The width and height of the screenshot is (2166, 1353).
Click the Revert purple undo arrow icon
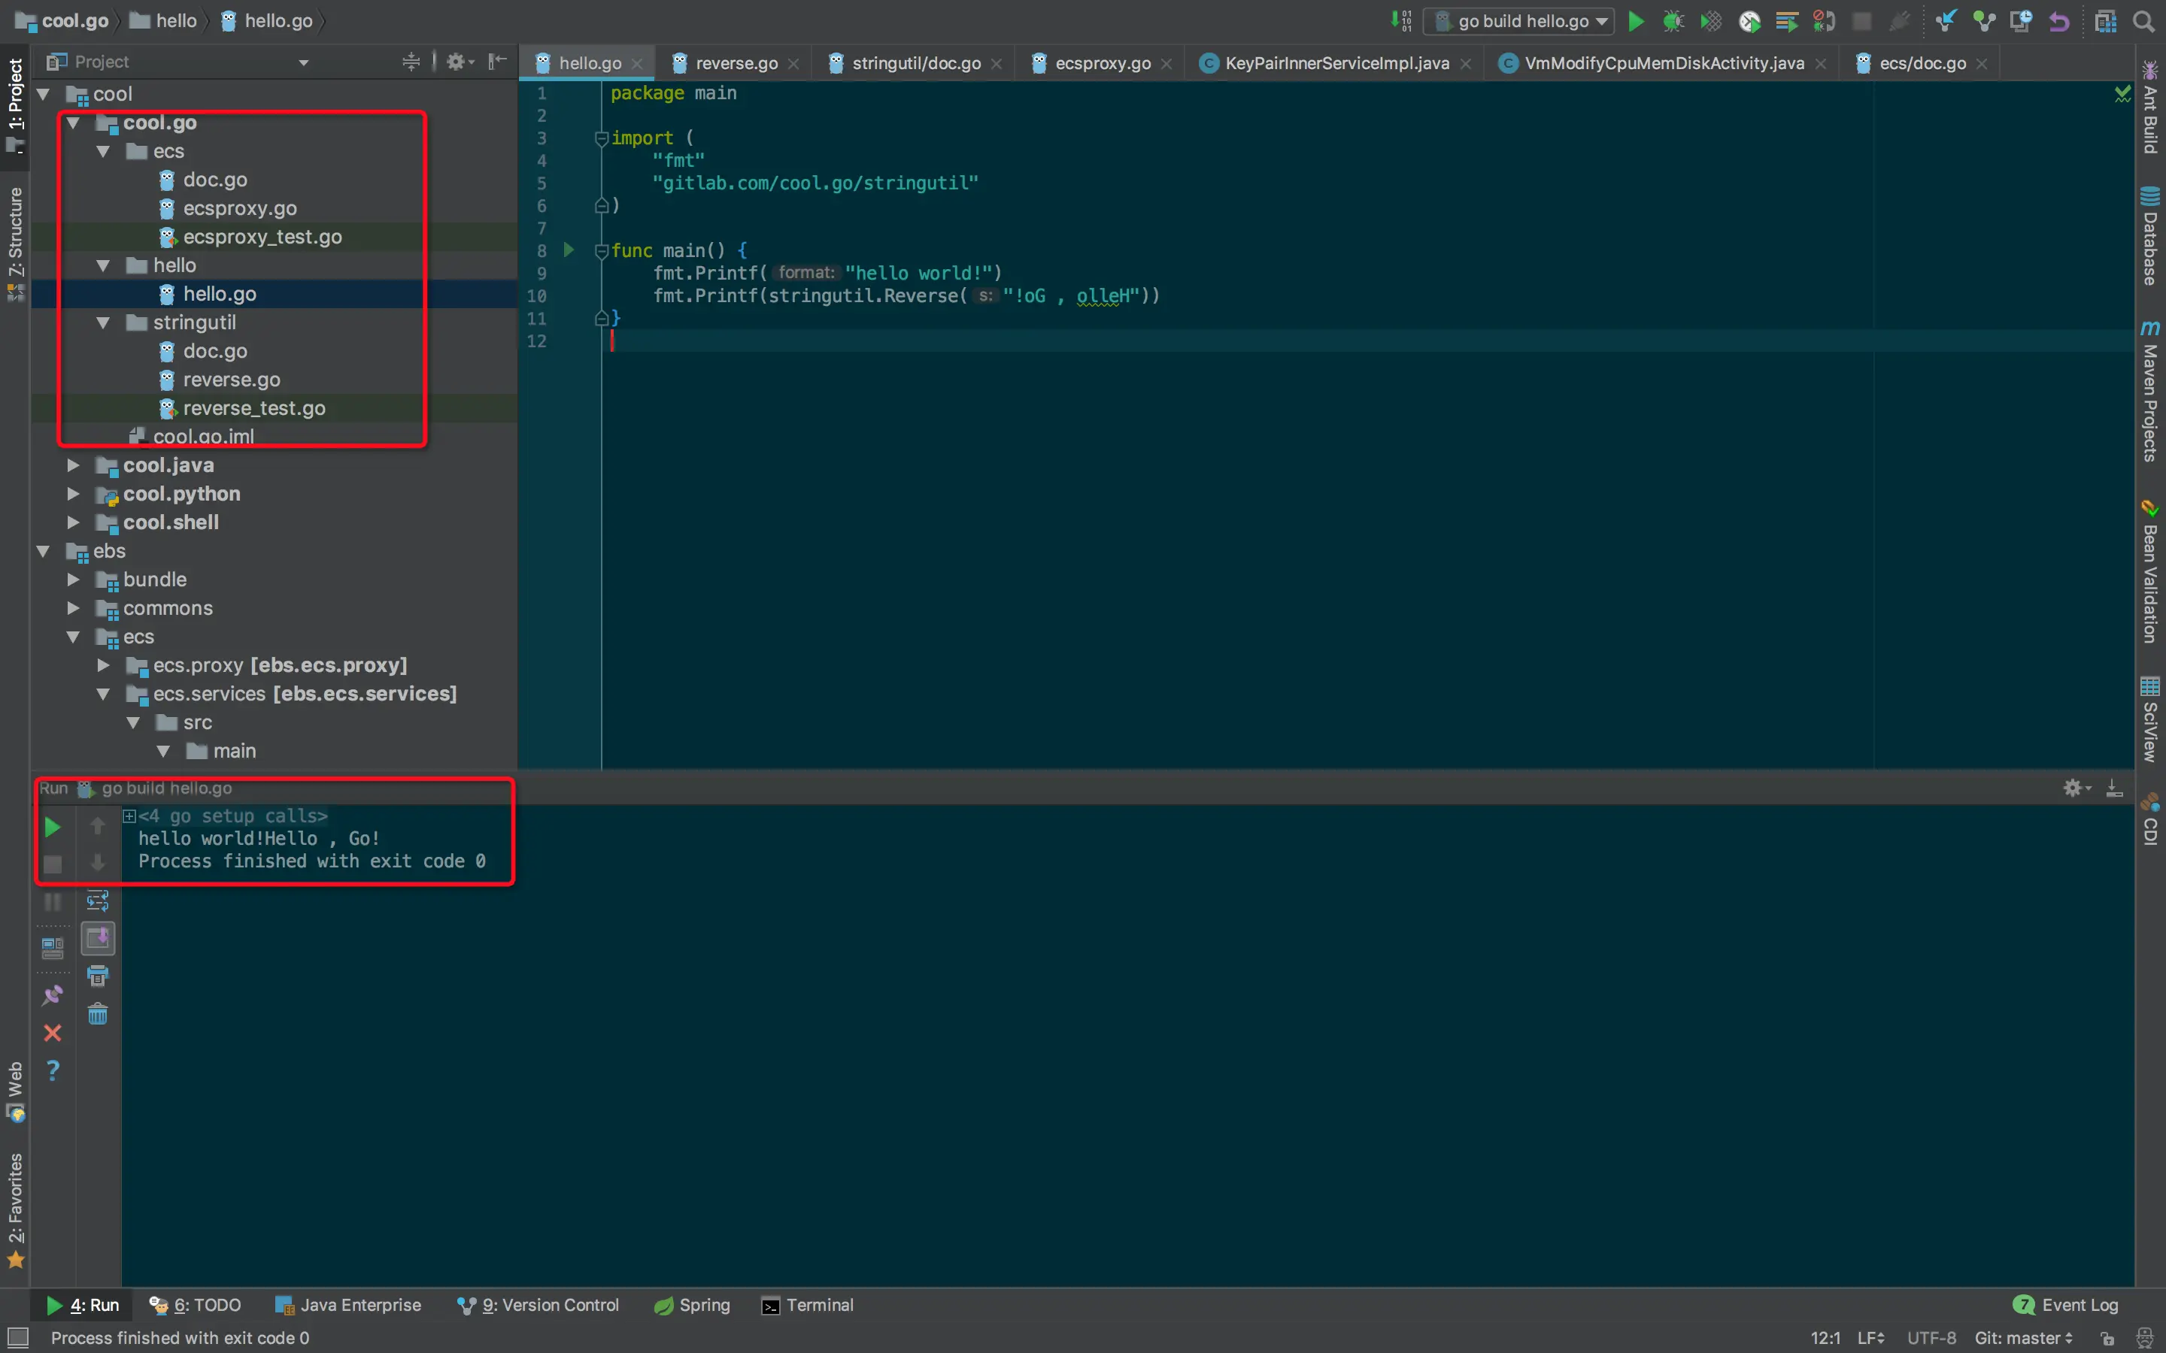[2058, 20]
